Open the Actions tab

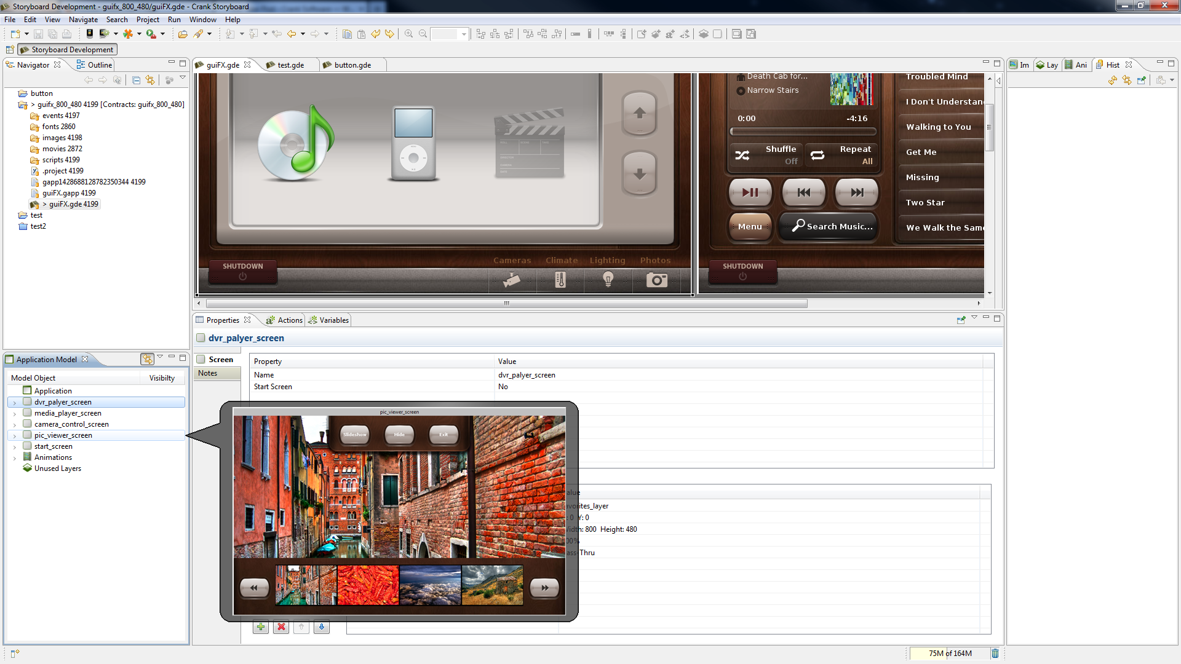(284, 320)
